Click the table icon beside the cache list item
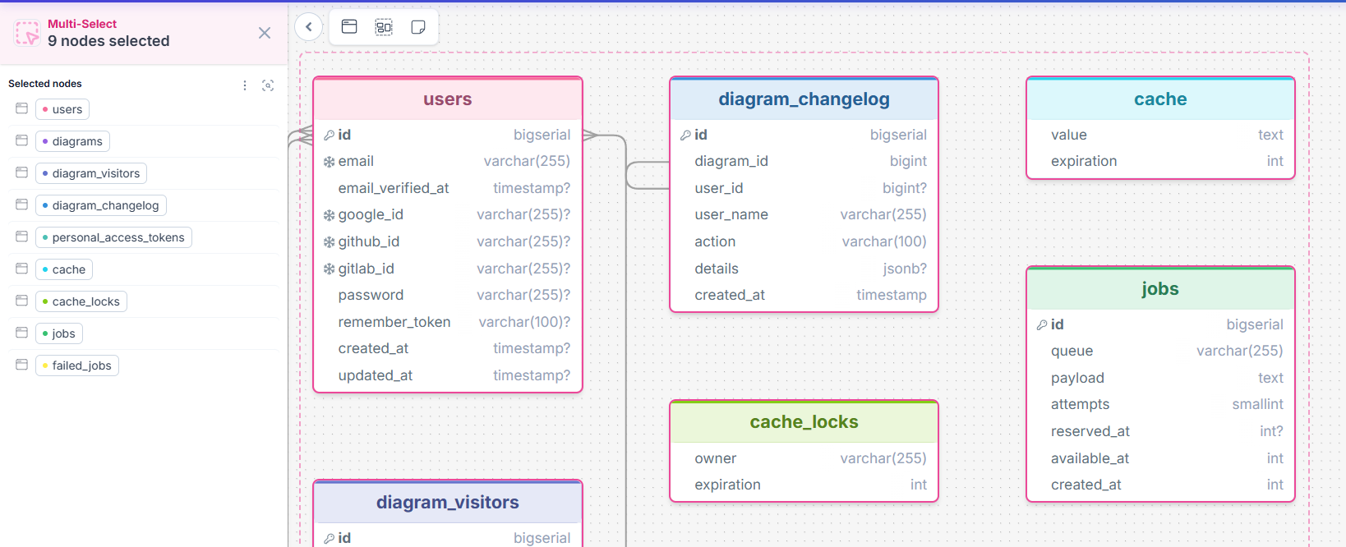 click(x=22, y=269)
